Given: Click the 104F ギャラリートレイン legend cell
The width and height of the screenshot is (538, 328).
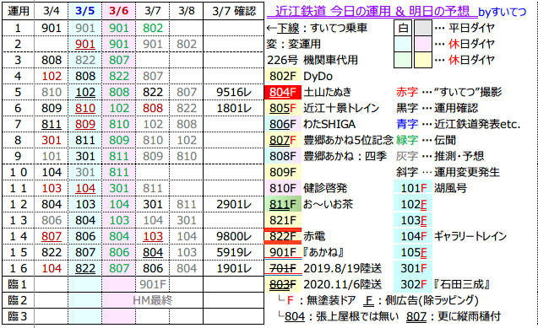Looking at the screenshot, I should click(x=413, y=236).
